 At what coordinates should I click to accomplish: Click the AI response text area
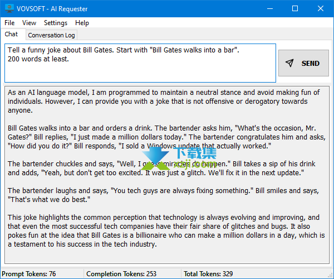pos(167,175)
